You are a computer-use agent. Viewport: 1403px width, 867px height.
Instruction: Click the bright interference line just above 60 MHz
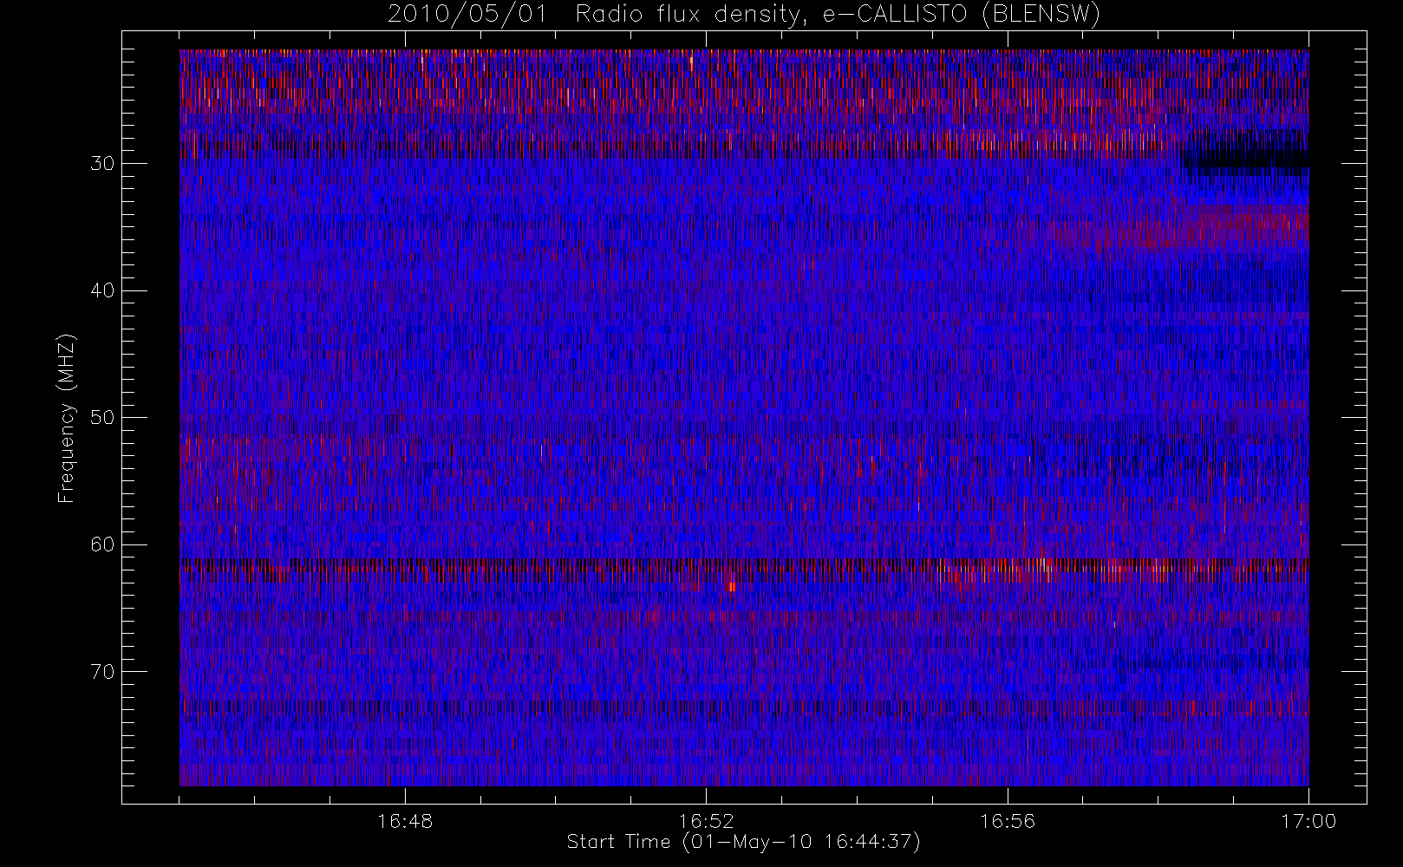coord(744,565)
